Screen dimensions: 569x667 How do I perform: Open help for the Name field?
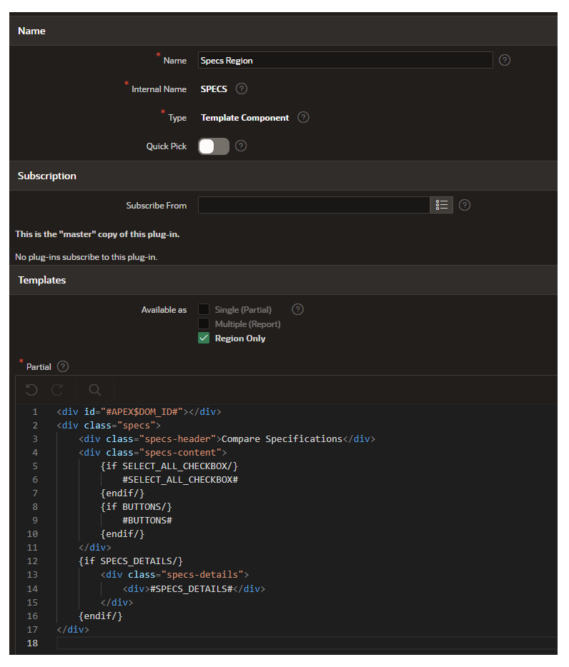[504, 60]
